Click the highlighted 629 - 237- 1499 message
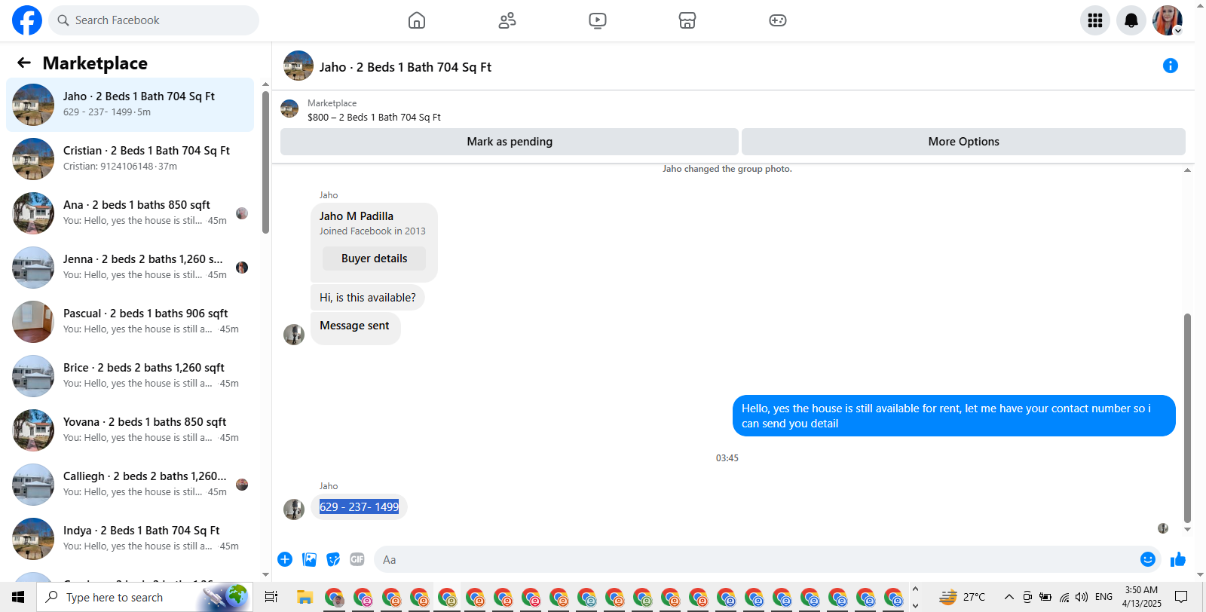1206x612 pixels. click(359, 507)
